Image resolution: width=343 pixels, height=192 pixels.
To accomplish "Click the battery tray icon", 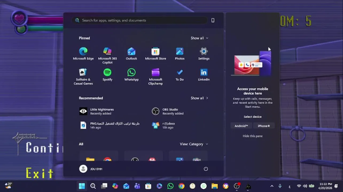I will 312,186.
